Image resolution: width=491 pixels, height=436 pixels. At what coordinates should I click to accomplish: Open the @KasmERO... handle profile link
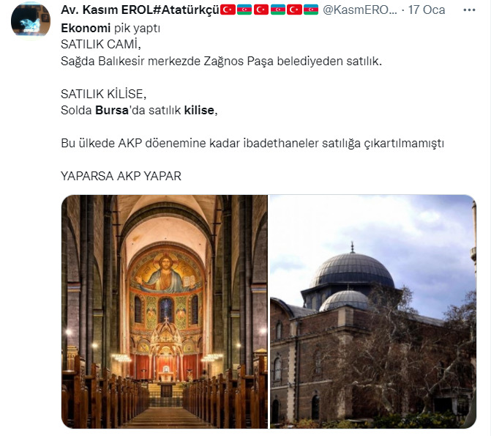[359, 10]
